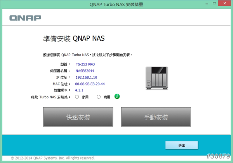Click the 將此 Turbo NAS 安裝為 label
This screenshot has height=163, width=233.
(50, 97)
